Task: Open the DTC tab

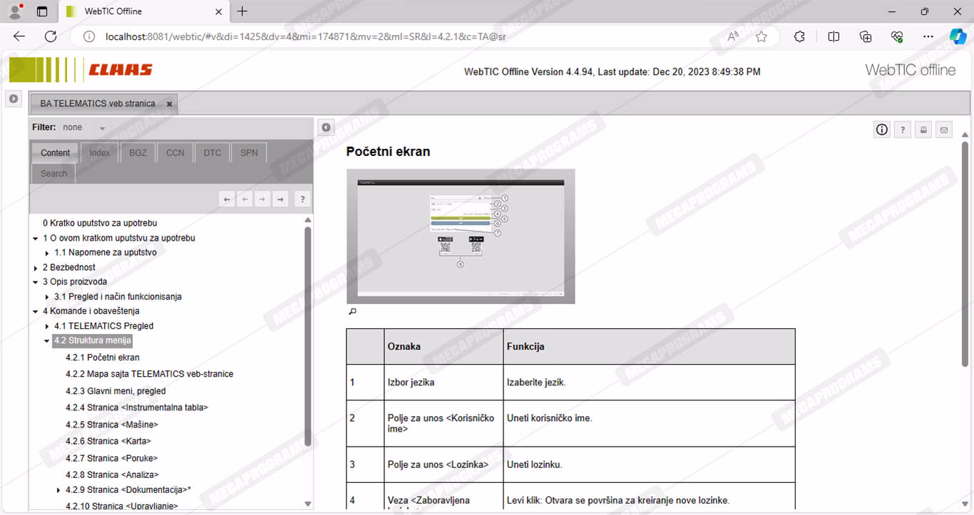Action: [x=212, y=153]
